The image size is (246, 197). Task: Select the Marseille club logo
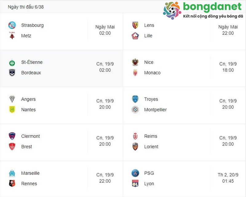pyautogui.click(x=12, y=173)
